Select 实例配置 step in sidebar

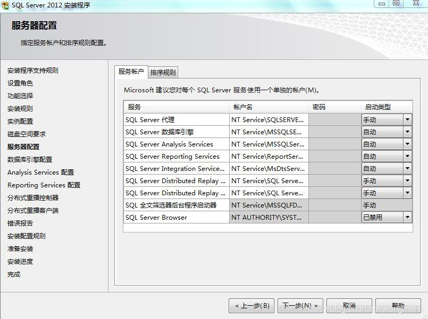tap(20, 121)
